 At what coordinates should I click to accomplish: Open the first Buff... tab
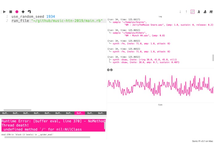(5, 113)
